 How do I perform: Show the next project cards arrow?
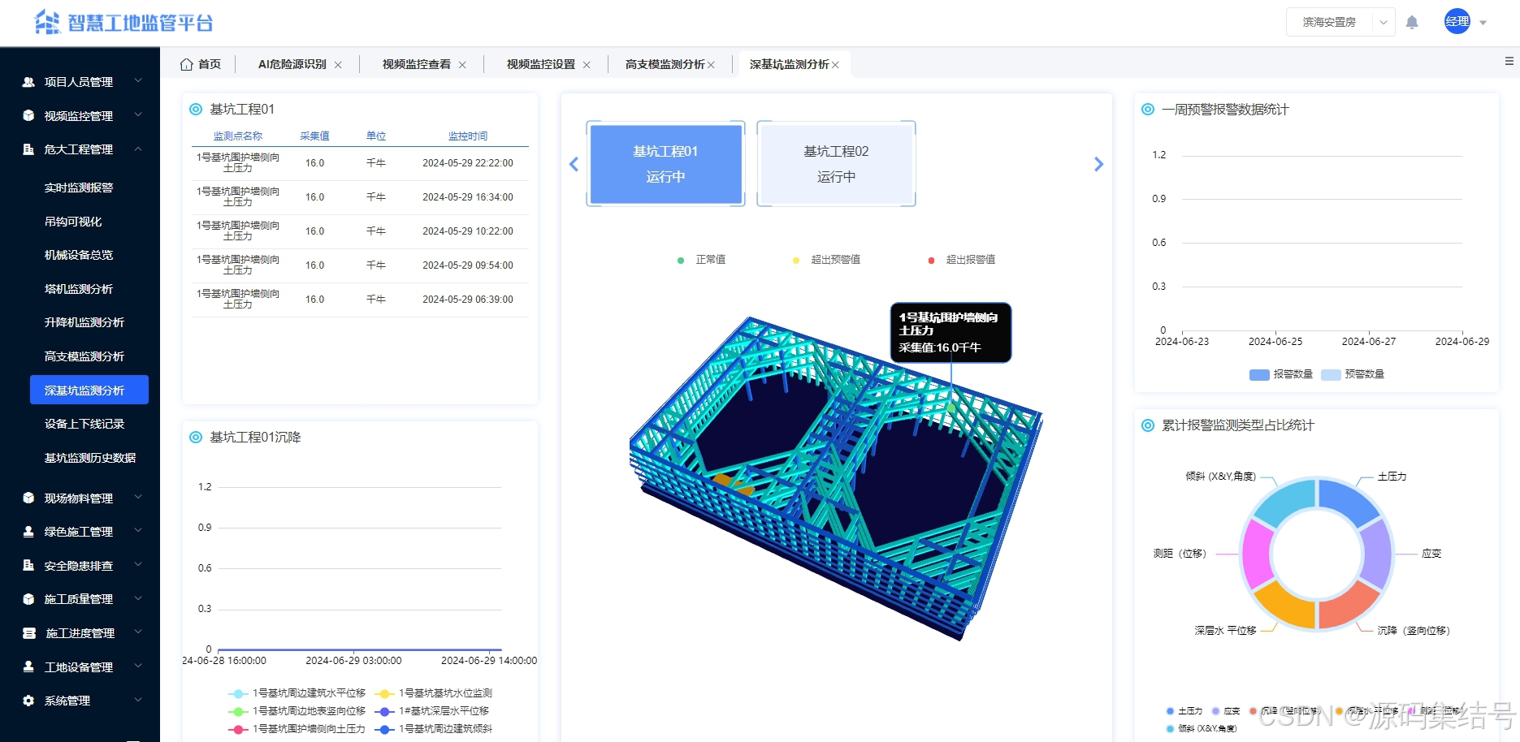point(1099,164)
